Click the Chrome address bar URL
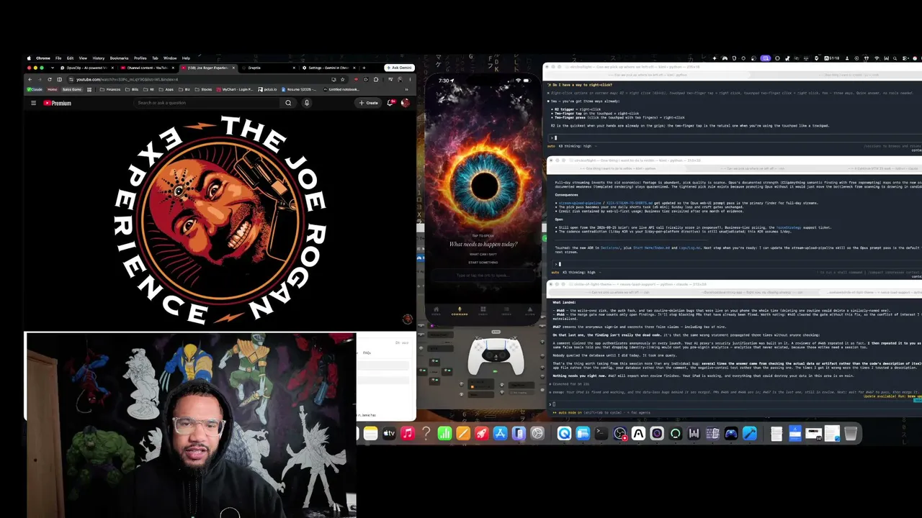The width and height of the screenshot is (922, 518). click(x=127, y=79)
